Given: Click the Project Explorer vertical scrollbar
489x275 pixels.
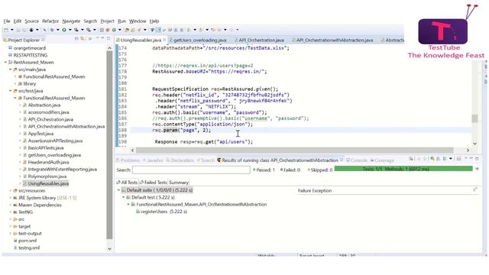Looking at the screenshot, I should [x=109, y=145].
